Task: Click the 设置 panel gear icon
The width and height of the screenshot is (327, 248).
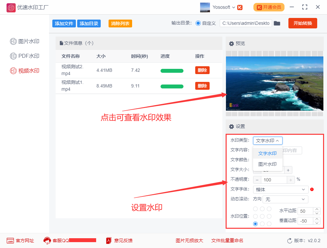Action: click(x=231, y=127)
